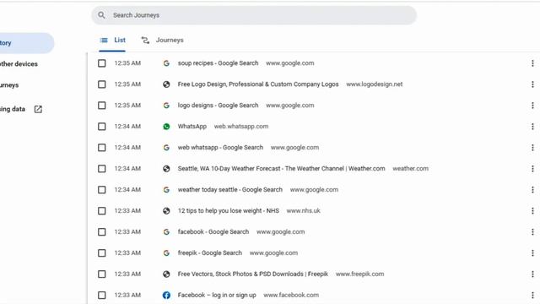540x304 pixels.
Task: Tick checkbox for facebook Google Search entry
Action: pyautogui.click(x=101, y=232)
